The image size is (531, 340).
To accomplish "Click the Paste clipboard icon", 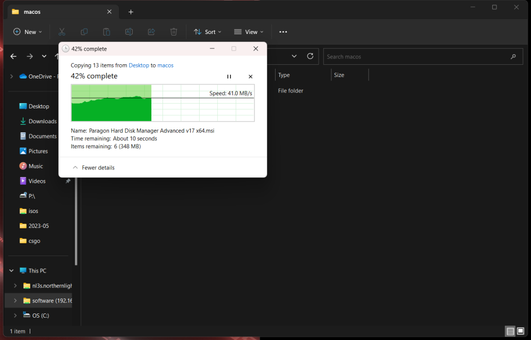I will pos(106,32).
